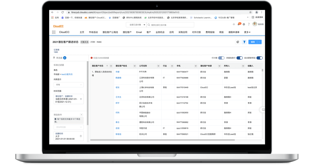Open the 百度一下 bookmark
Image resolution: width=314 pixels, height=165 pixels.
coord(72,17)
